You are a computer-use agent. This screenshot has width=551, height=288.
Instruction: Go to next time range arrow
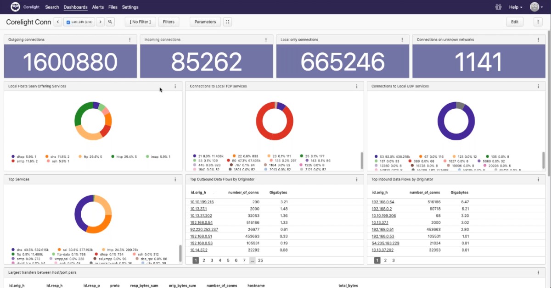pyautogui.click(x=100, y=22)
